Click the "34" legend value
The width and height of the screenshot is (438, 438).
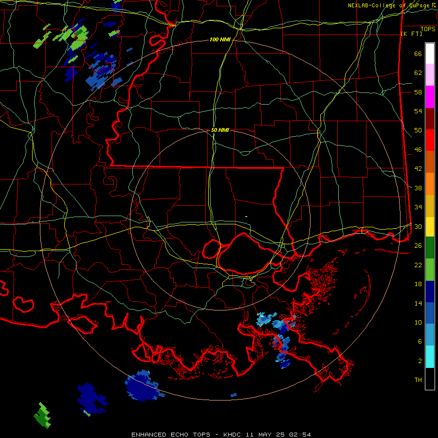418,207
